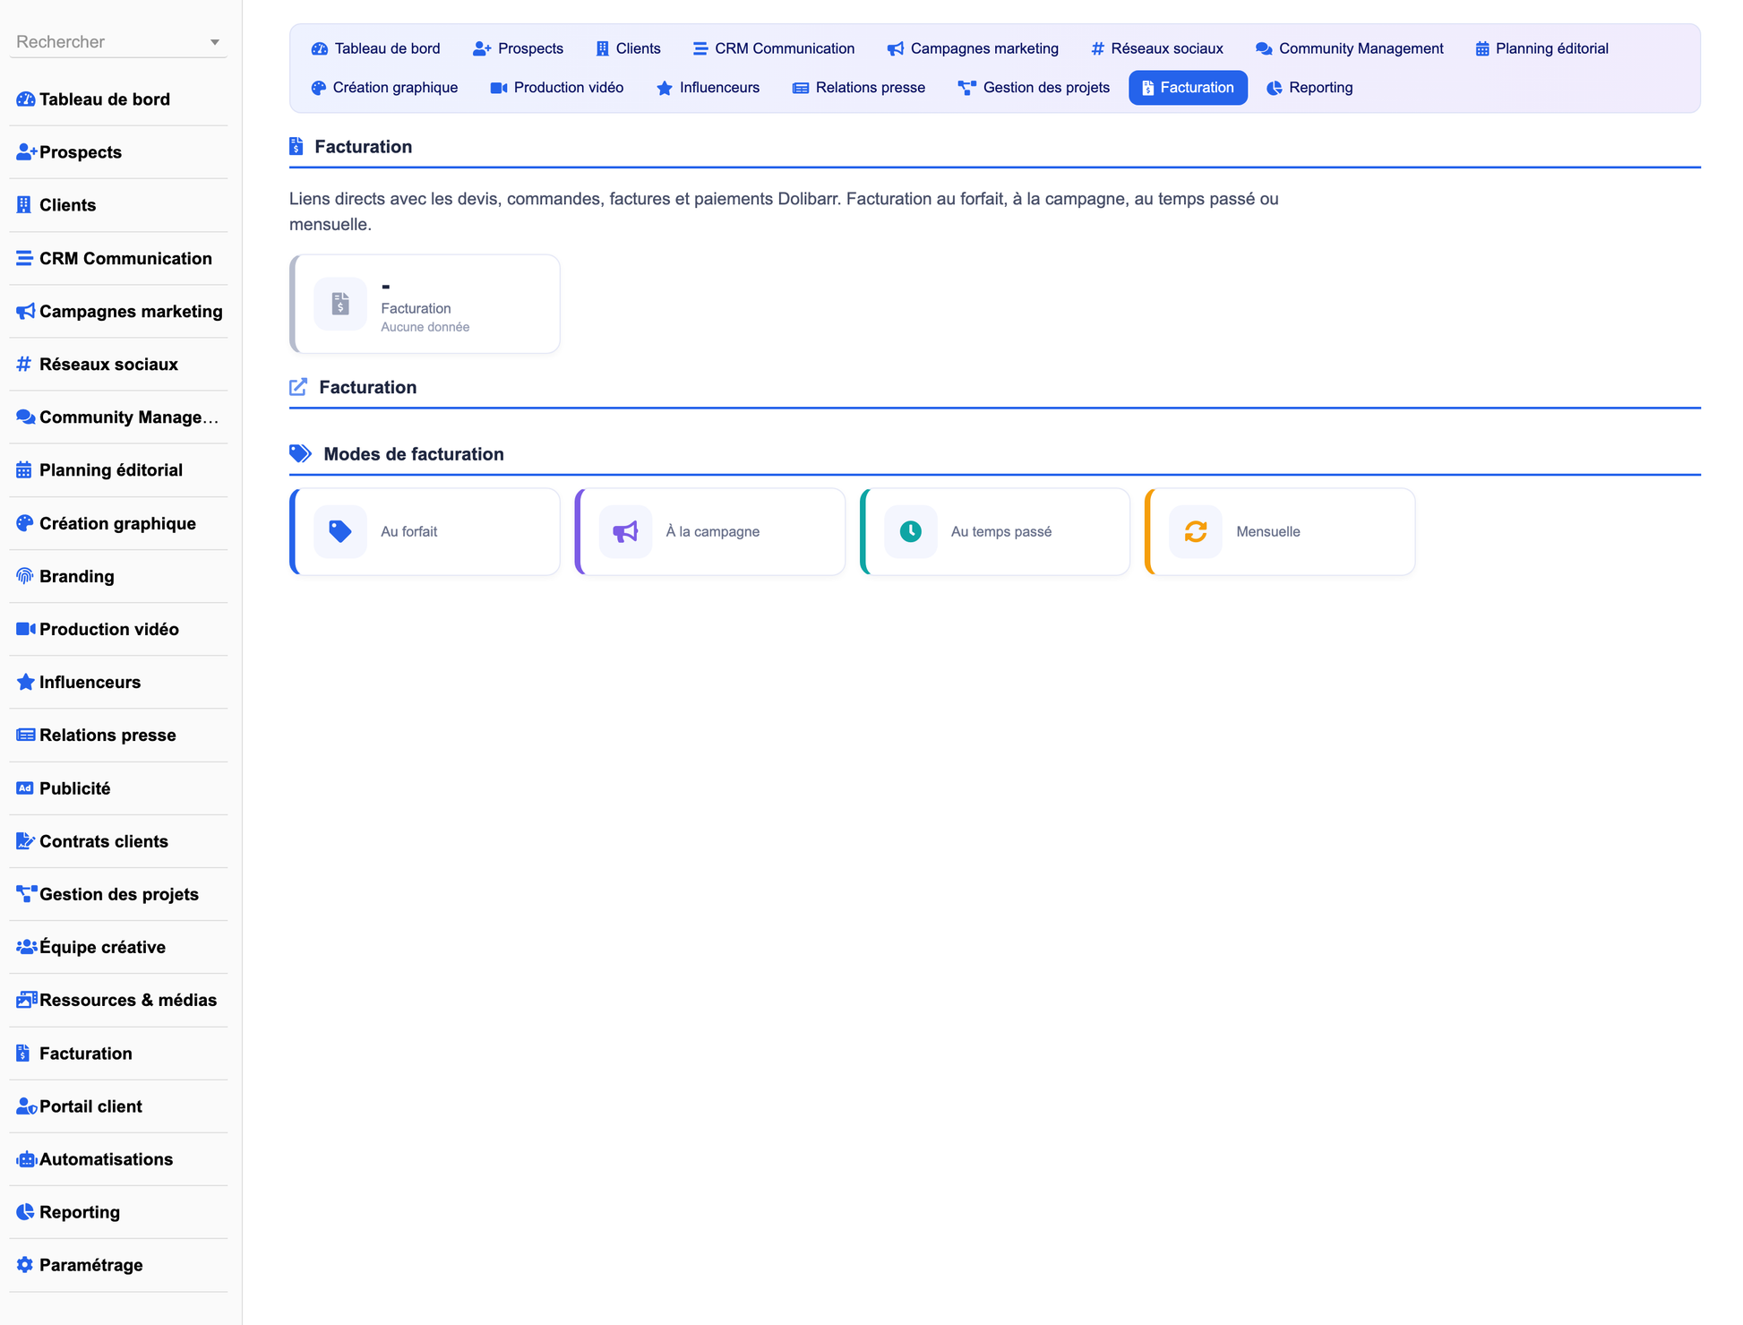Screen dimensions: 1743x1325
Task: Open the Mensuelle billing mode card
Action: [1280, 531]
